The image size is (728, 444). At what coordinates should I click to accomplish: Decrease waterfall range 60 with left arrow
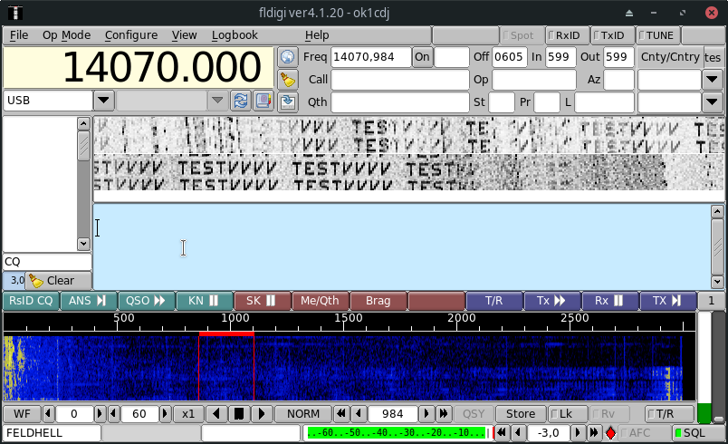click(x=114, y=414)
